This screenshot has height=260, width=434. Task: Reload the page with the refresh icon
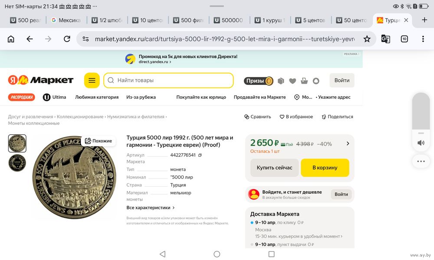click(67, 39)
